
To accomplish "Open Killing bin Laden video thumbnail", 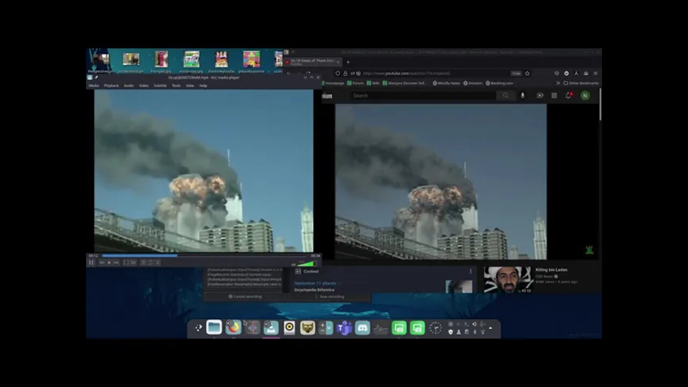I will (x=508, y=279).
